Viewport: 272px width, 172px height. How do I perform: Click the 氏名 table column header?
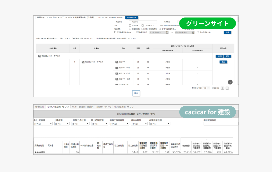(x=123, y=48)
